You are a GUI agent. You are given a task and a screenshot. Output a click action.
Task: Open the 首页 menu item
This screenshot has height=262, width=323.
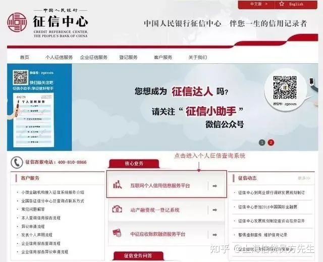coord(25,57)
